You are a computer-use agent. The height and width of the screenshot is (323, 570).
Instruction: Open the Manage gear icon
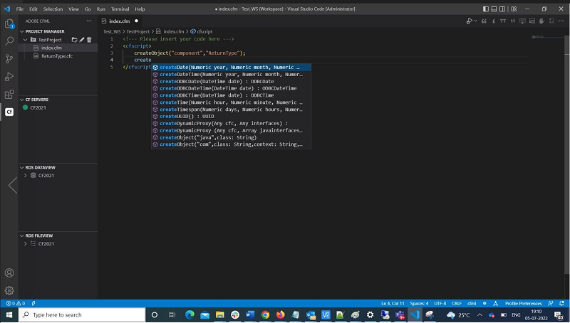(9, 290)
